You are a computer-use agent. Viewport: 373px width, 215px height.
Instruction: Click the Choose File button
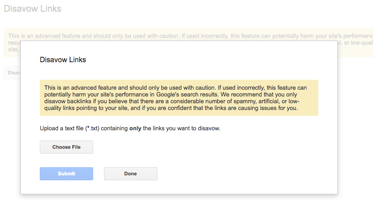[66, 147]
